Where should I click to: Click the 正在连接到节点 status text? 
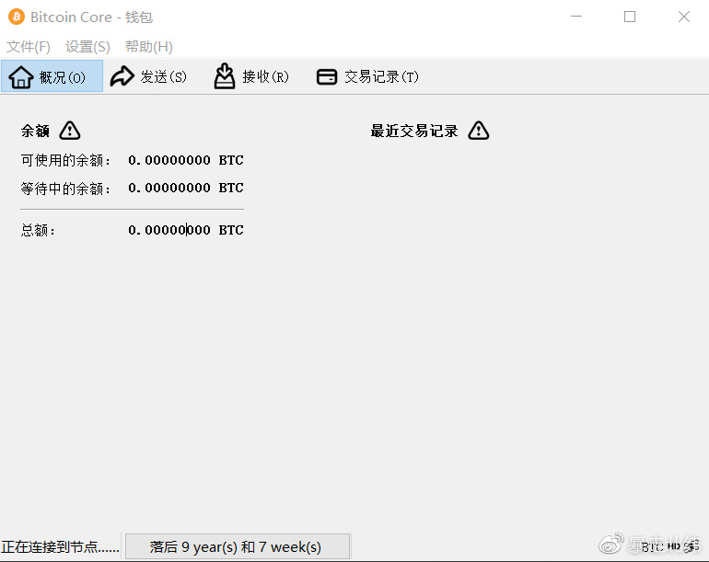(x=60, y=546)
